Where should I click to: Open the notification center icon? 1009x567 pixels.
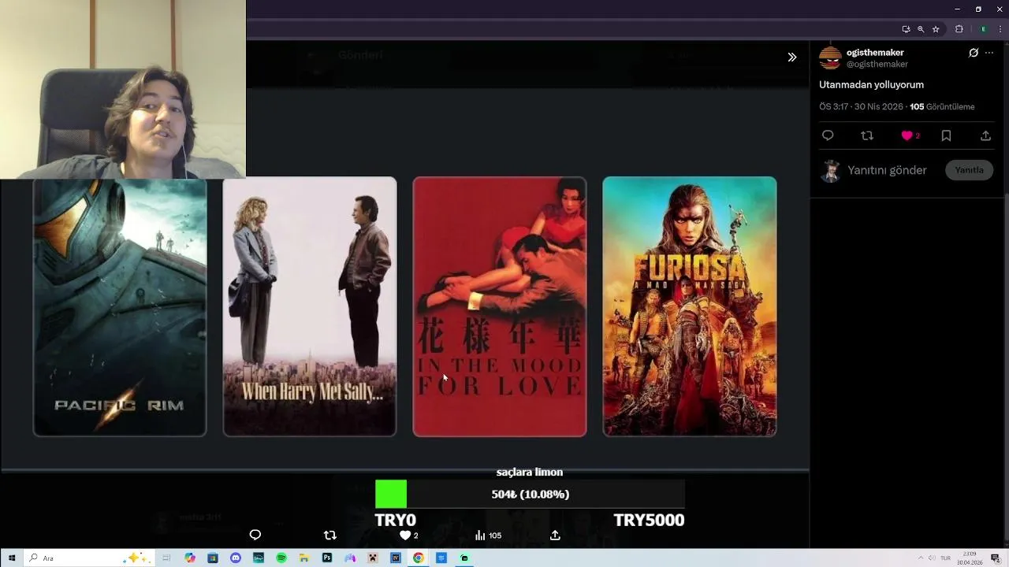tap(996, 558)
